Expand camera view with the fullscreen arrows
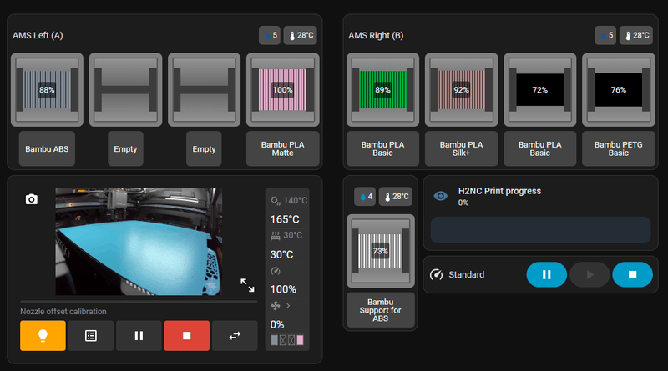668x371 pixels. click(x=247, y=285)
